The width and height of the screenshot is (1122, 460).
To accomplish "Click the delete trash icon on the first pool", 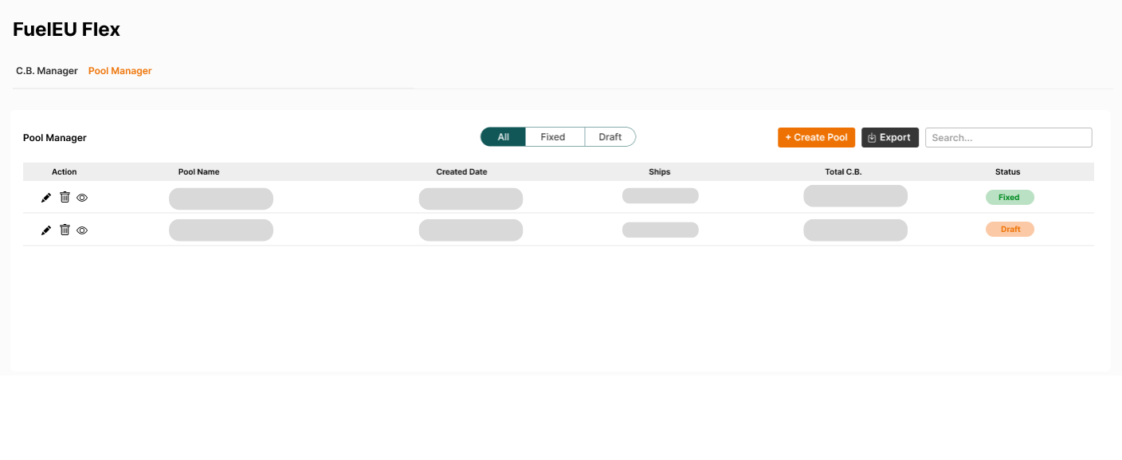I will (65, 197).
